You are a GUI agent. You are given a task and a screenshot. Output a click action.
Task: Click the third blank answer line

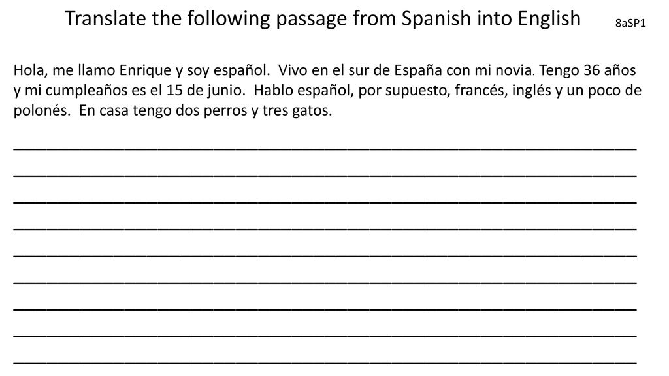point(325,202)
